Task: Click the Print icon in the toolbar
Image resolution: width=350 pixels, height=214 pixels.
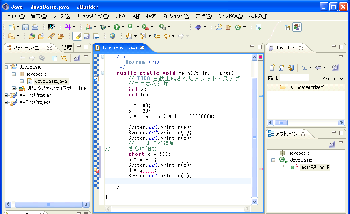Action: pyautogui.click(x=35, y=27)
